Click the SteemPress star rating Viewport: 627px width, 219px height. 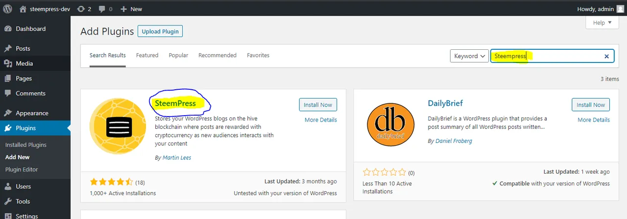coord(112,182)
